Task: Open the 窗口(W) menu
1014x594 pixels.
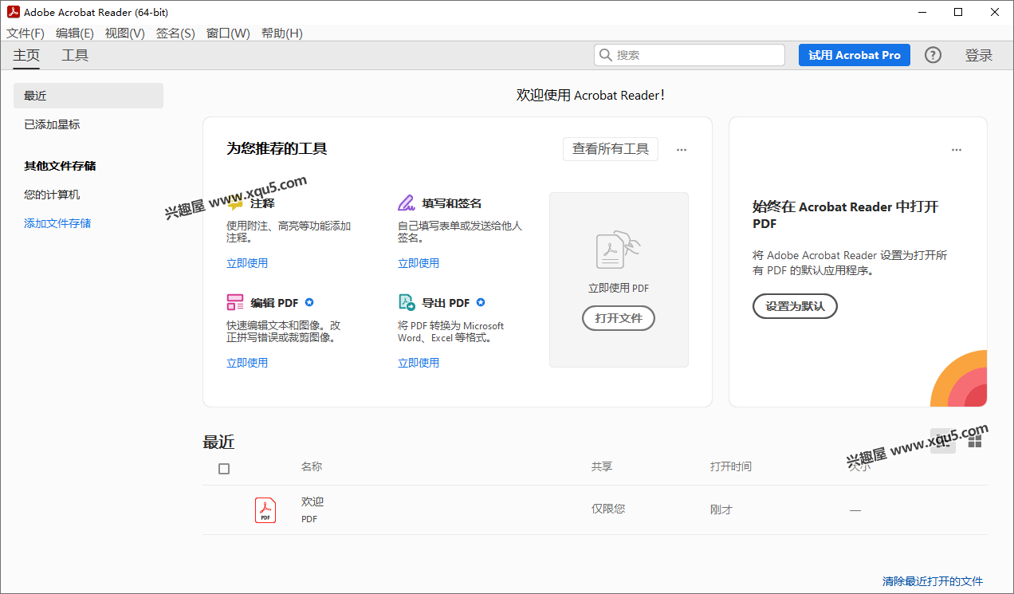Action: pos(228,33)
